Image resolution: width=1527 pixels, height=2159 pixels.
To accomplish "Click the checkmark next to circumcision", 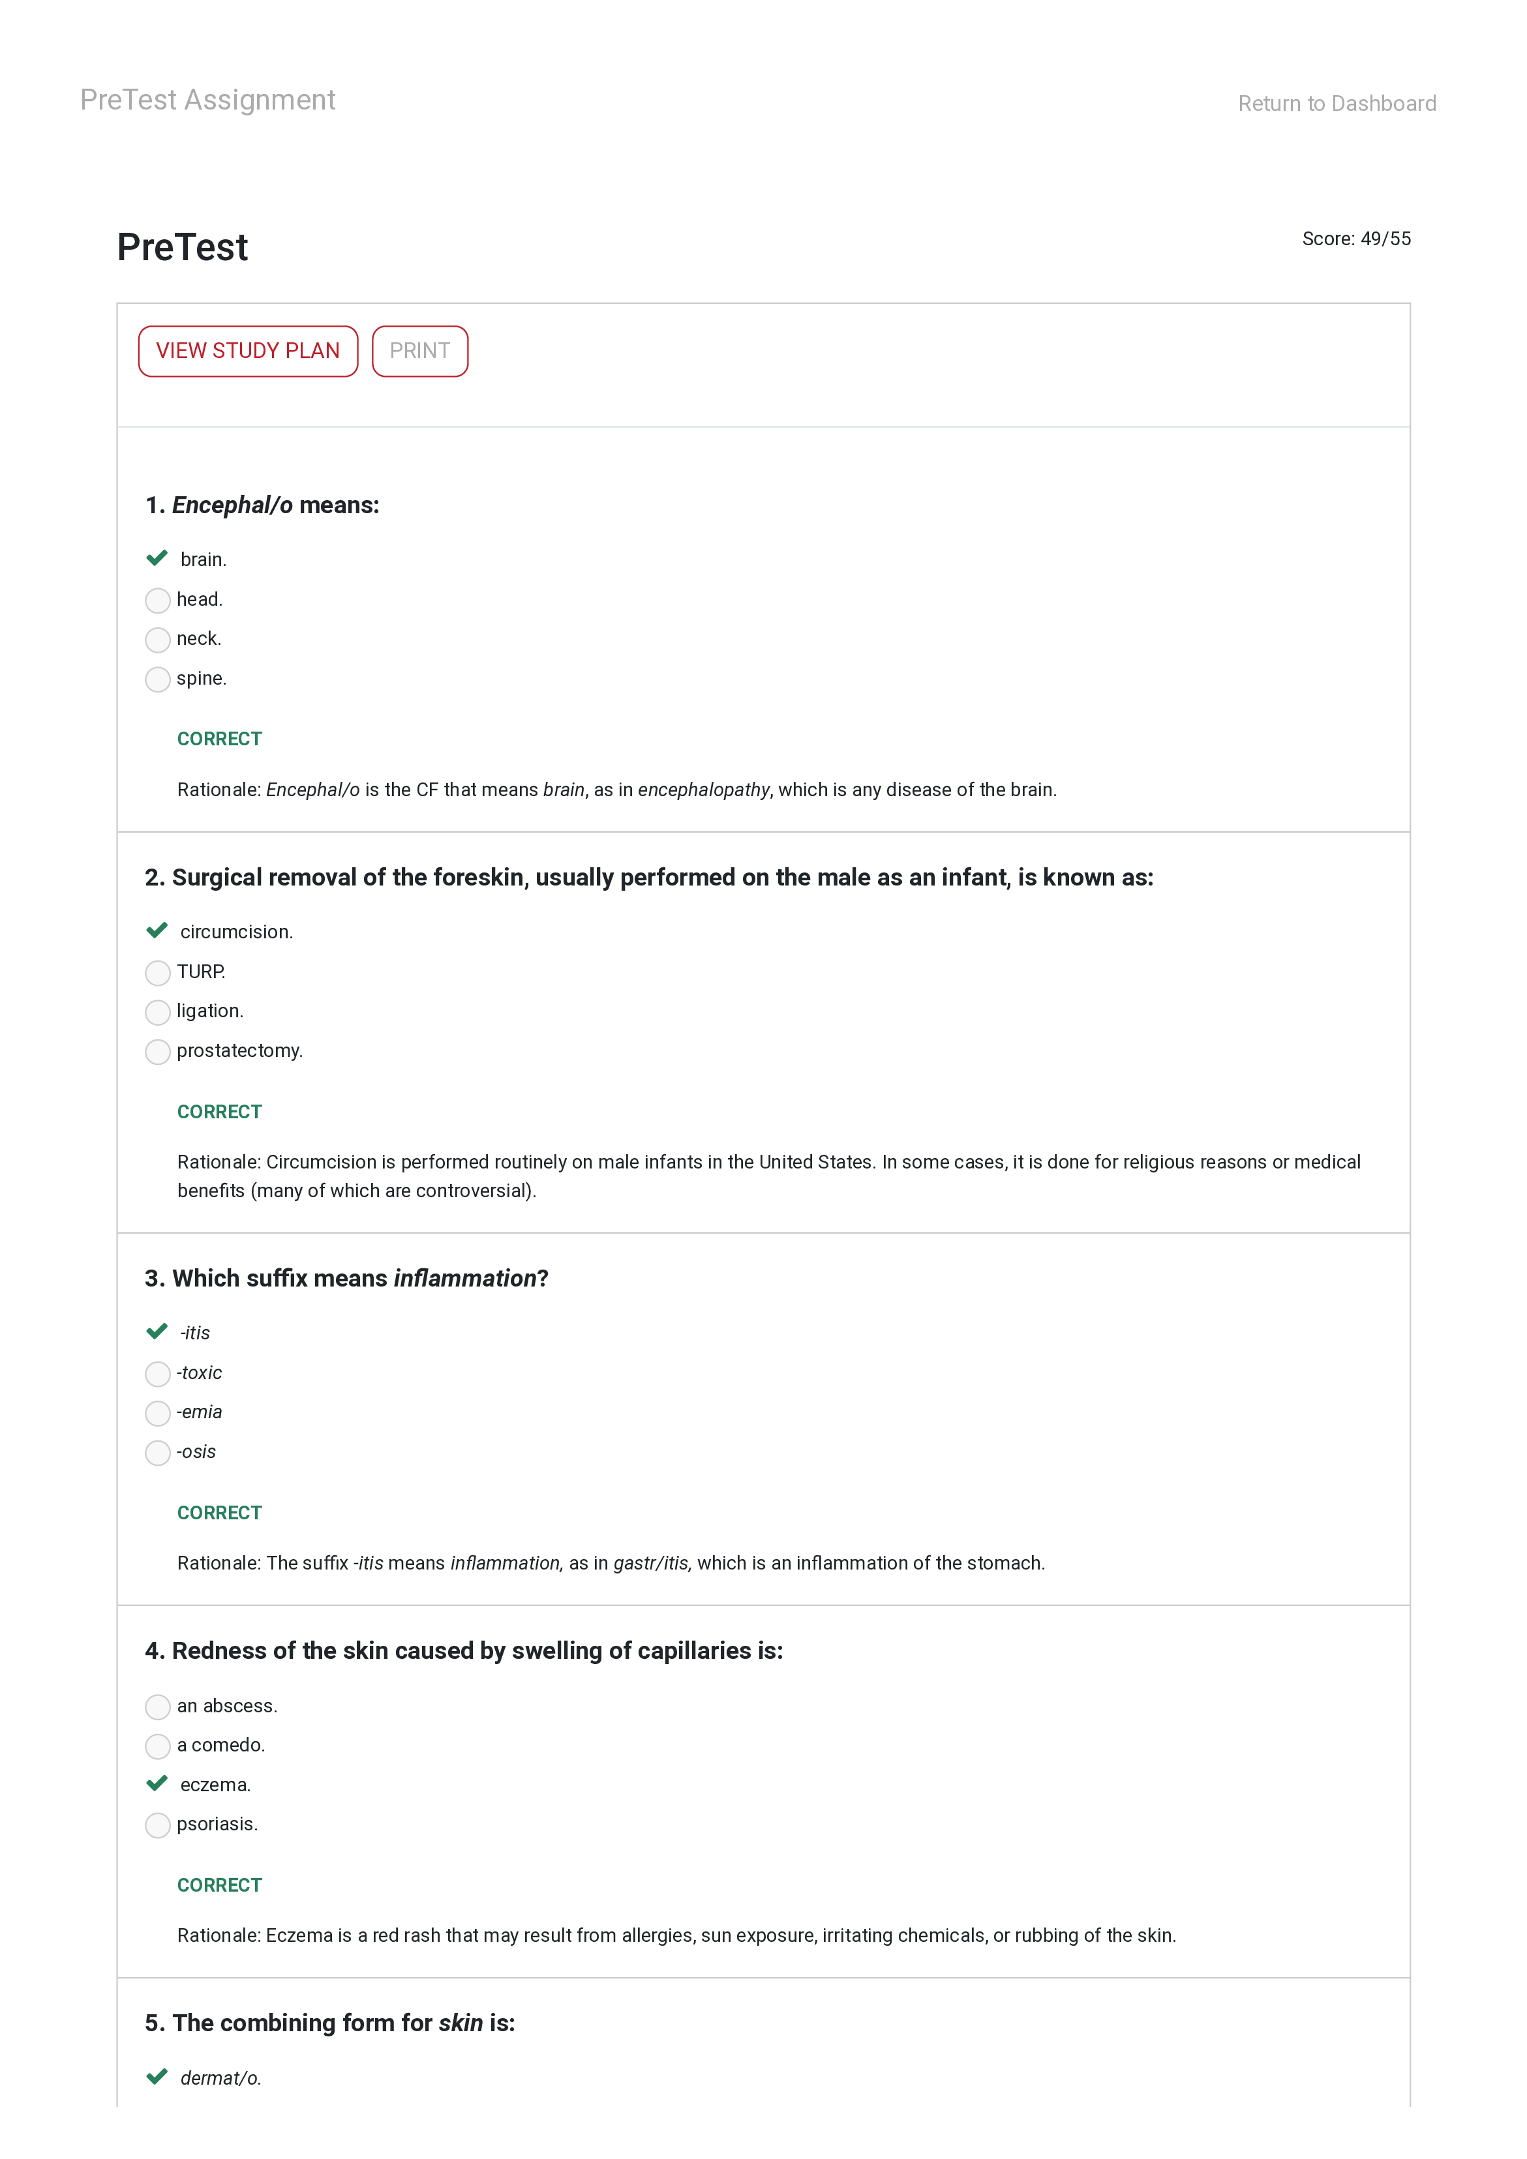I will pos(157,931).
